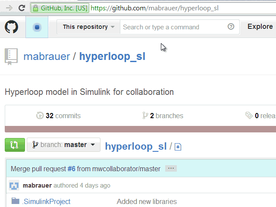This screenshot has width=276, height=207.
Task: Open the 32 commits tab
Action: [59, 116]
